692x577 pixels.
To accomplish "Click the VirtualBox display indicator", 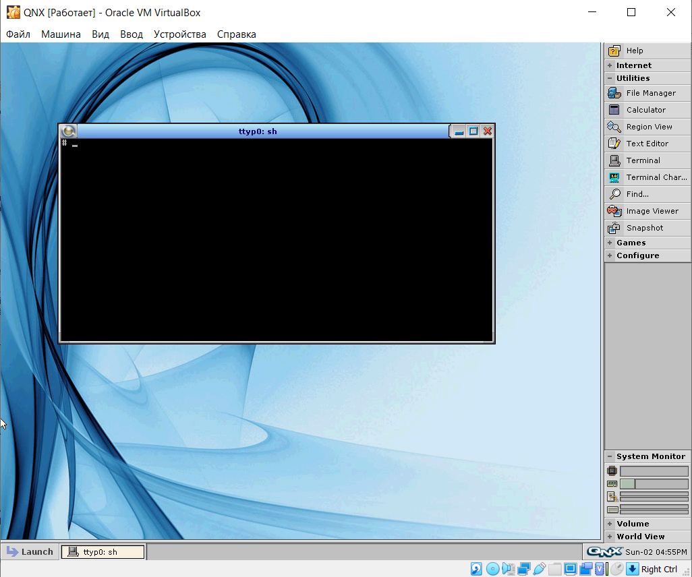I will pyautogui.click(x=571, y=569).
